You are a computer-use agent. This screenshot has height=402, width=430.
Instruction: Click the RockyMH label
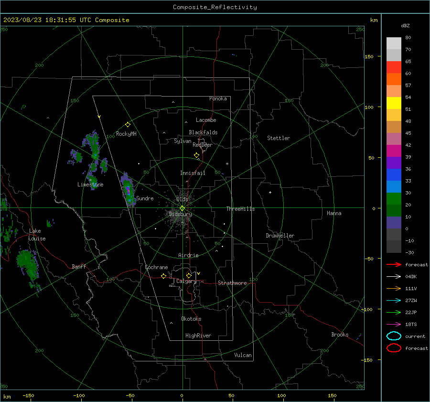point(126,134)
